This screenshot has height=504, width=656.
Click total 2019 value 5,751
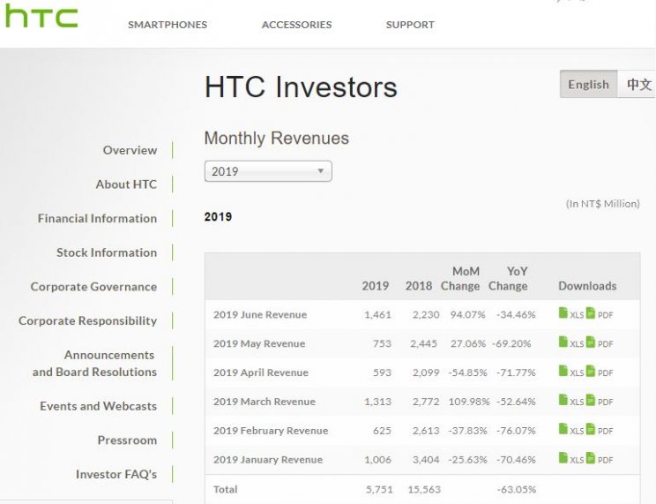(x=379, y=489)
